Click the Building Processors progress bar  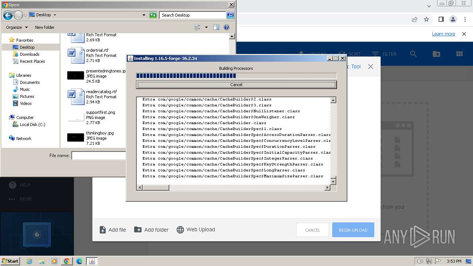[x=236, y=76]
